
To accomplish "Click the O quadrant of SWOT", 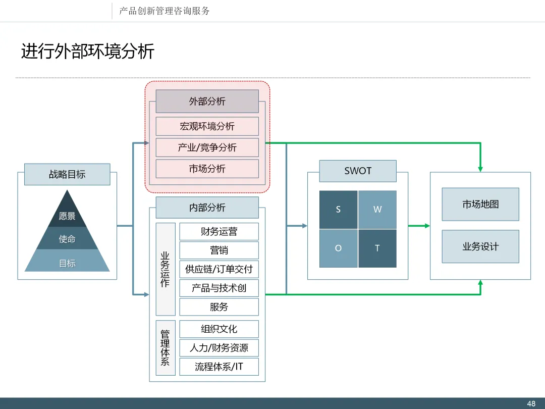I will [x=338, y=248].
